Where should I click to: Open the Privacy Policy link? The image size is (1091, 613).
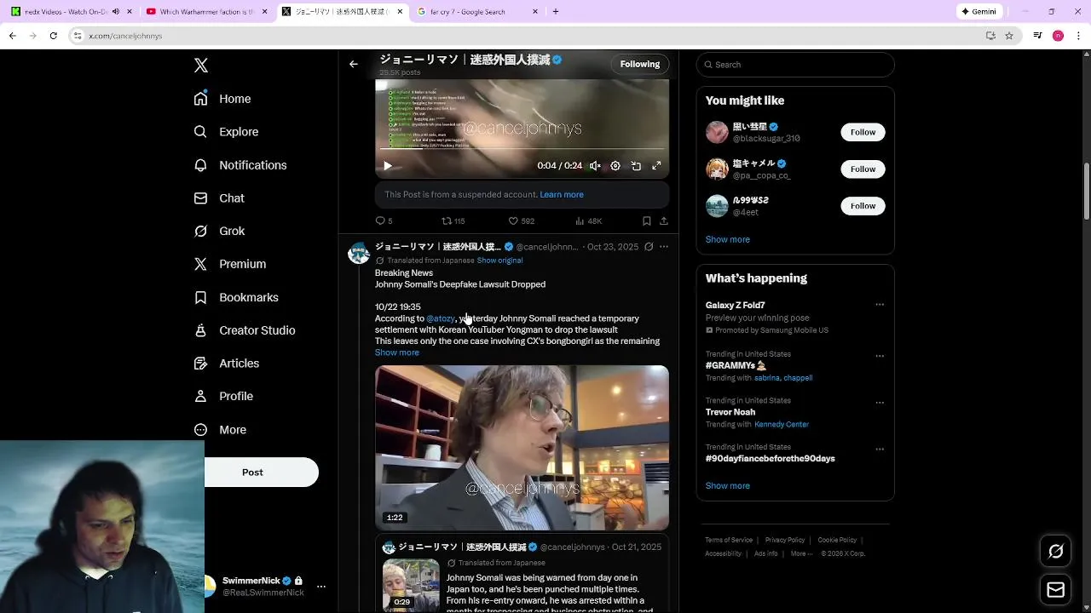pyautogui.click(x=785, y=540)
